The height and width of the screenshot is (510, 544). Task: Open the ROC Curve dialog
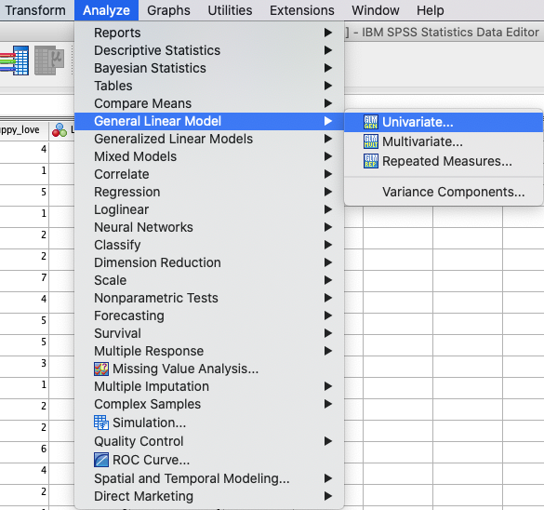(209, 460)
